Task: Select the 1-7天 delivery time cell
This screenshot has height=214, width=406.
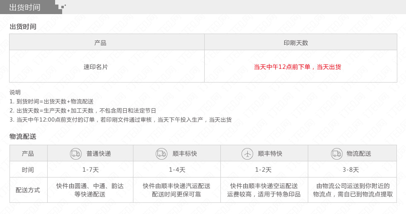Action: click(90, 170)
